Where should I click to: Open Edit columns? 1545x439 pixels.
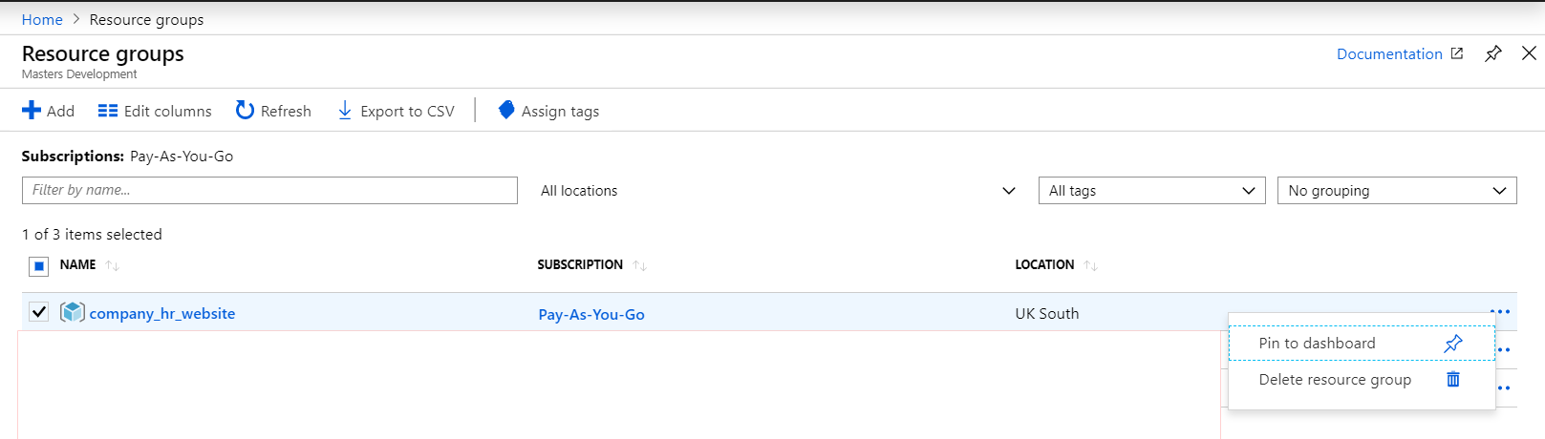pos(155,111)
